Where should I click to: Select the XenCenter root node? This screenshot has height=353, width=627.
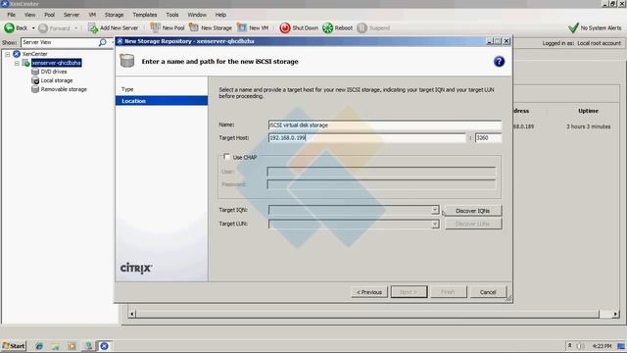coord(35,54)
